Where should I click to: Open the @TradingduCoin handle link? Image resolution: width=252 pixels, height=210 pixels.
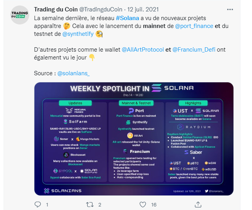(x=101, y=9)
